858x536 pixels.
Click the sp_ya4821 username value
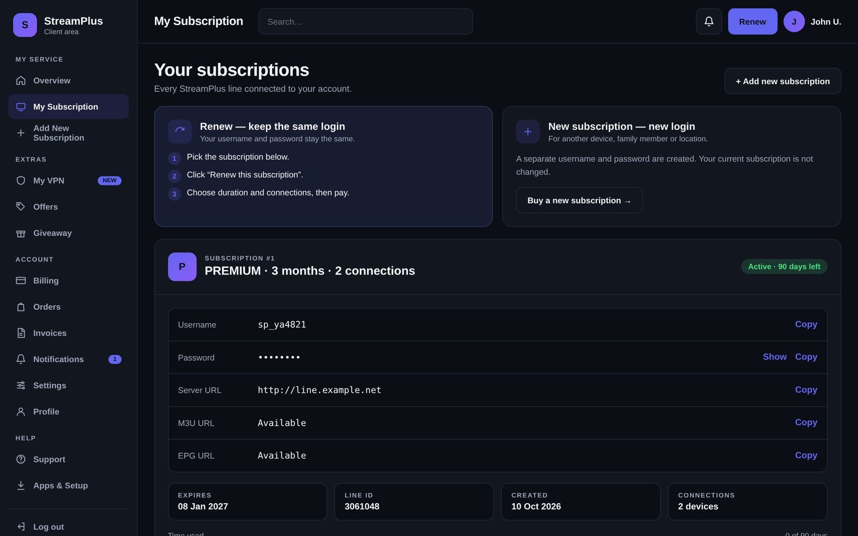(x=282, y=325)
